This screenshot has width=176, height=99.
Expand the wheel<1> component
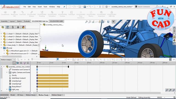pyautogui.click(x=1, y=34)
